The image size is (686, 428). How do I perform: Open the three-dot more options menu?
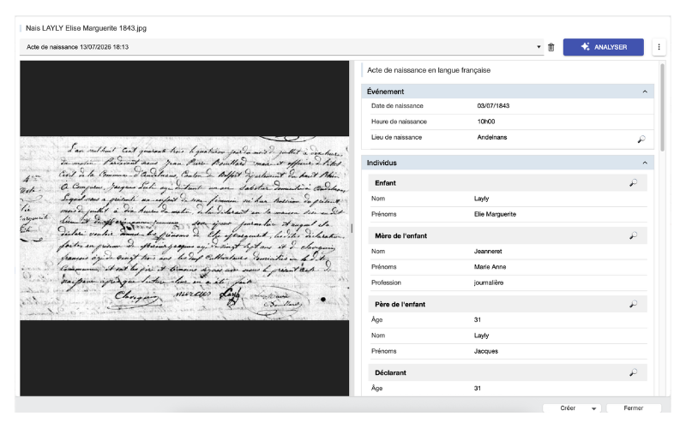click(x=659, y=47)
